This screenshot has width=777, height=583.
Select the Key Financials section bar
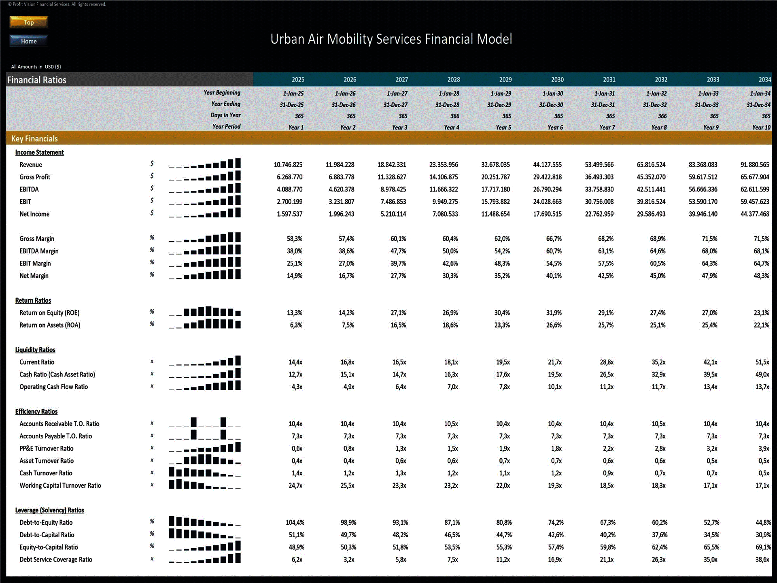[388, 138]
